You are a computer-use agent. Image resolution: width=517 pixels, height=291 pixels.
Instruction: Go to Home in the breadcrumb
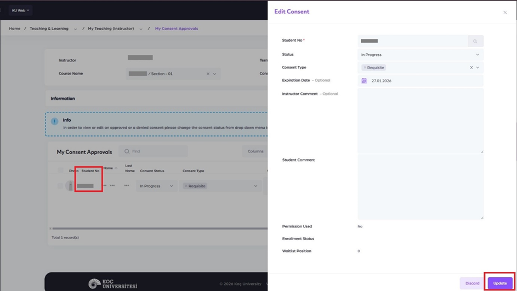pyautogui.click(x=14, y=28)
